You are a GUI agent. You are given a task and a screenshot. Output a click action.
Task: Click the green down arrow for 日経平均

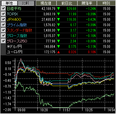pyautogui.click(x=59, y=9)
